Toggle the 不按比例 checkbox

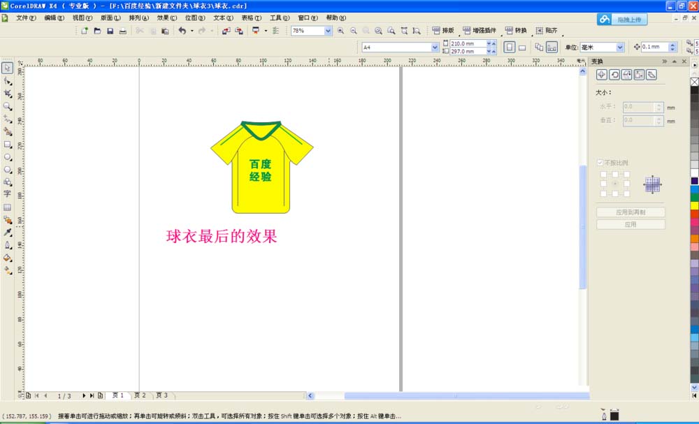pyautogui.click(x=600, y=163)
